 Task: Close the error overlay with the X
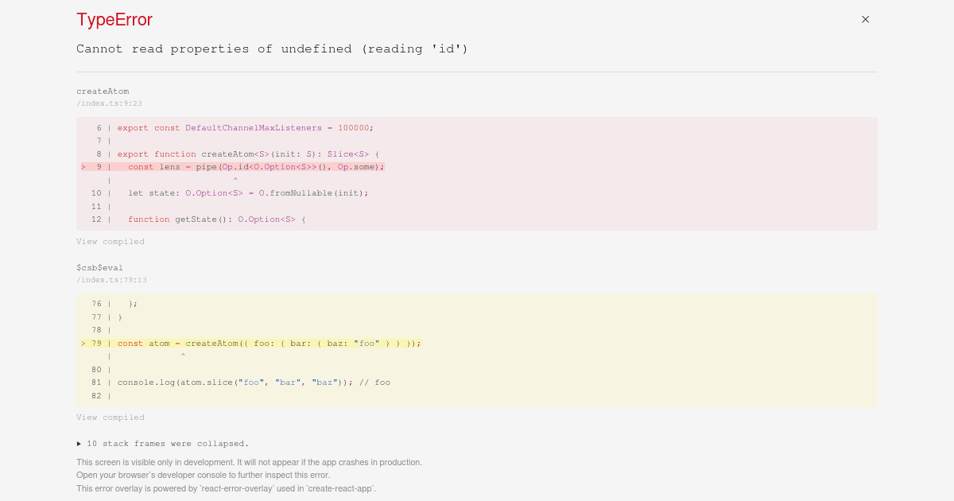[x=865, y=19]
